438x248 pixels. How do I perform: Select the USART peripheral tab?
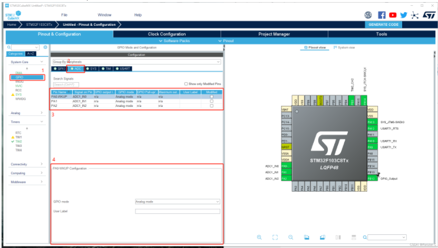click(123, 68)
